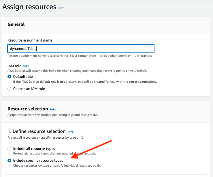This screenshot has height=177, width=213.
Task: Select the Include all resource types radio button
Action: pyautogui.click(x=10, y=149)
